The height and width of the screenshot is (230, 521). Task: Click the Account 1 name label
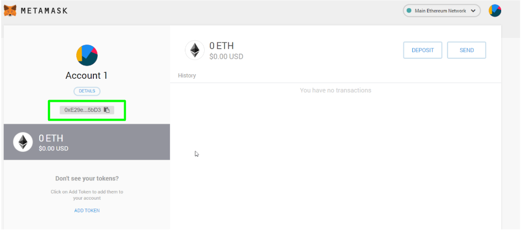click(87, 75)
